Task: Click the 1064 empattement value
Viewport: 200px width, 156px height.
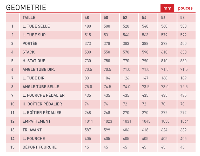Action: point(184,121)
